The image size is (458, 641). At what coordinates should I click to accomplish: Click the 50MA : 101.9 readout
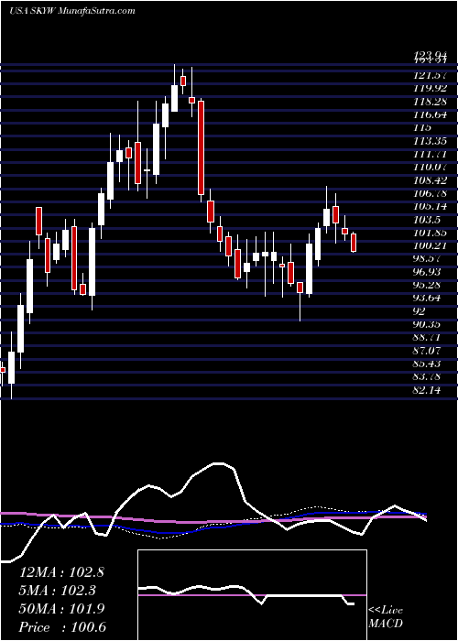click(x=61, y=609)
